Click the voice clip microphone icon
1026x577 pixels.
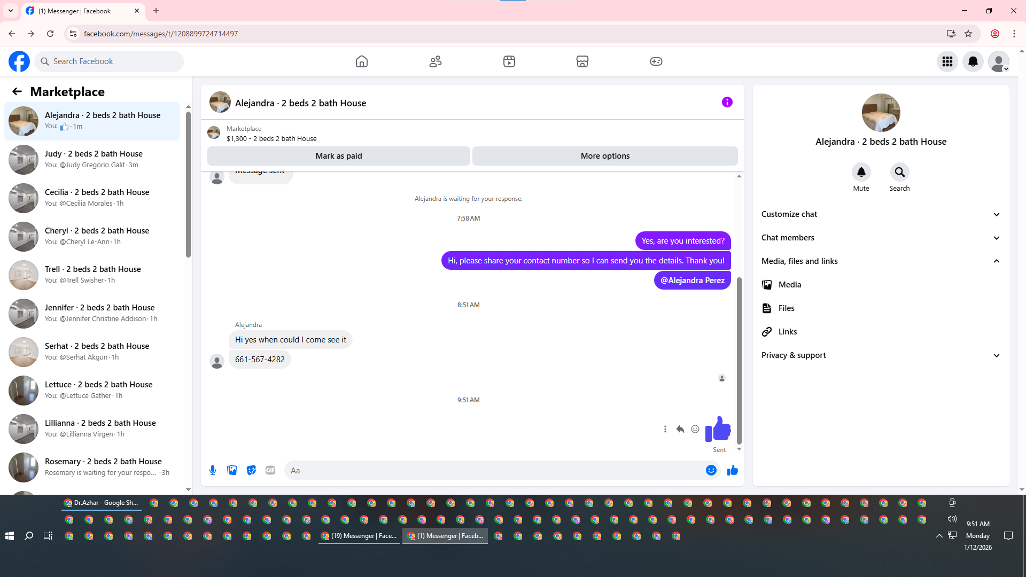[x=213, y=470]
